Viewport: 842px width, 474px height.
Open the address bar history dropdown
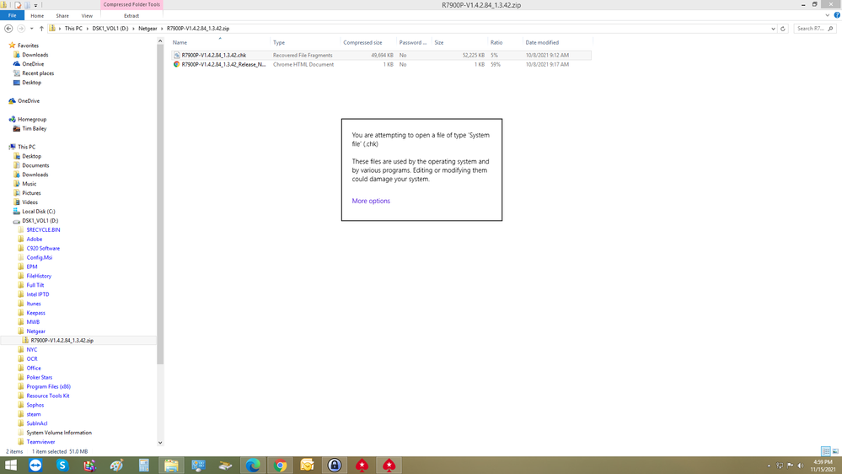coord(773,29)
